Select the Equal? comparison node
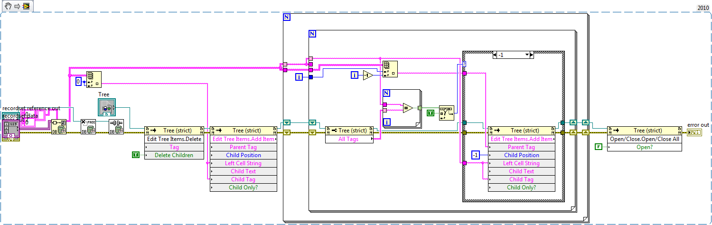712x225 pixels. [408, 108]
